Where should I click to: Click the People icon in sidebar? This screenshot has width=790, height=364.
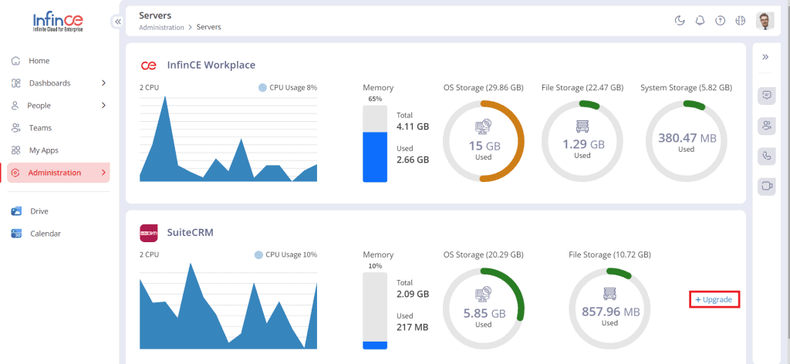[x=15, y=105]
